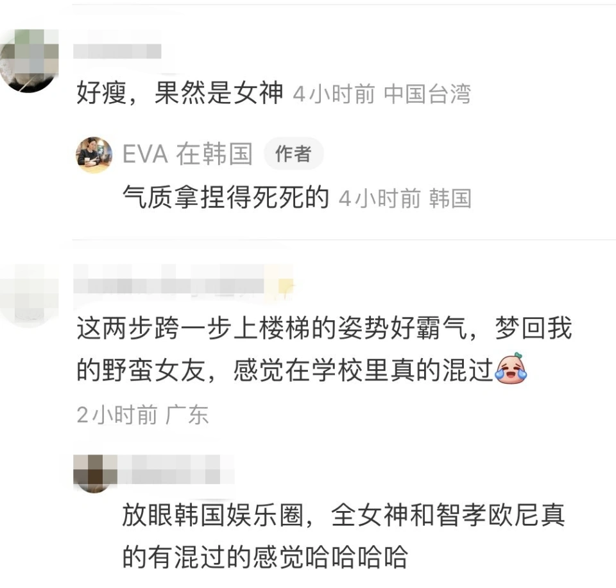Tap the 作者 author badge
Screen dimensions: 616x588
(293, 153)
